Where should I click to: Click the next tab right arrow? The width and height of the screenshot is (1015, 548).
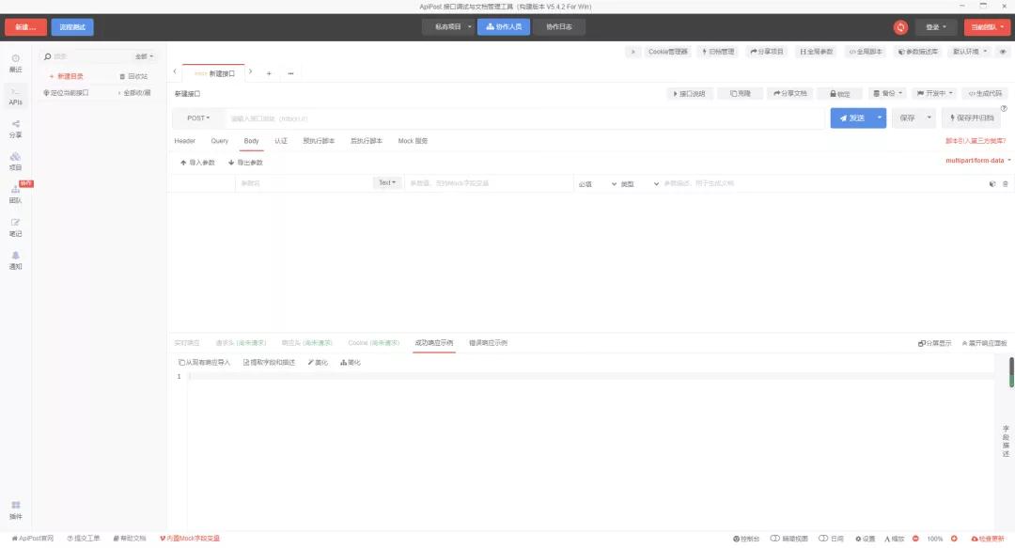pyautogui.click(x=251, y=71)
